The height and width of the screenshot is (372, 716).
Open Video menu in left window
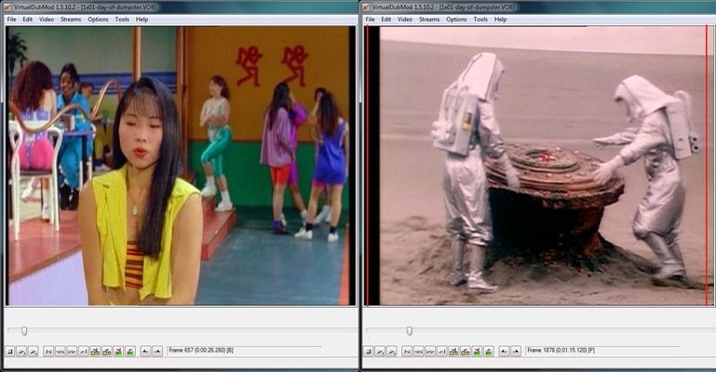47,20
